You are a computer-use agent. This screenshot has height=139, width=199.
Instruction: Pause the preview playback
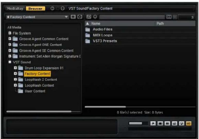point(167,123)
